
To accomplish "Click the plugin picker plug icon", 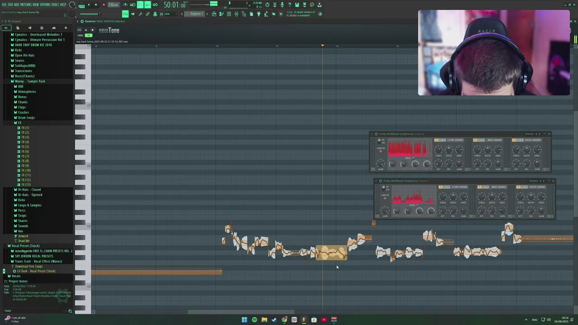I will pyautogui.click(x=259, y=14).
